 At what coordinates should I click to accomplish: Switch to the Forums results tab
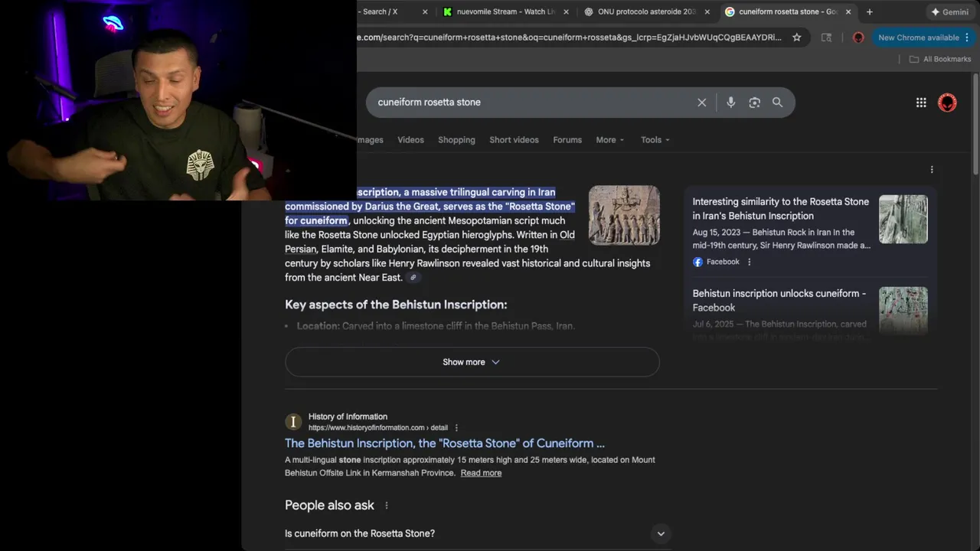click(x=567, y=140)
